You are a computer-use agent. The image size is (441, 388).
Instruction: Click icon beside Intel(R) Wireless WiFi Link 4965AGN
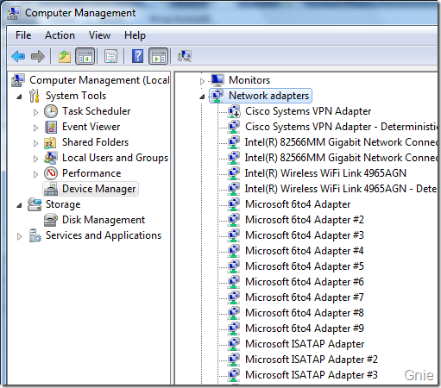click(x=234, y=173)
